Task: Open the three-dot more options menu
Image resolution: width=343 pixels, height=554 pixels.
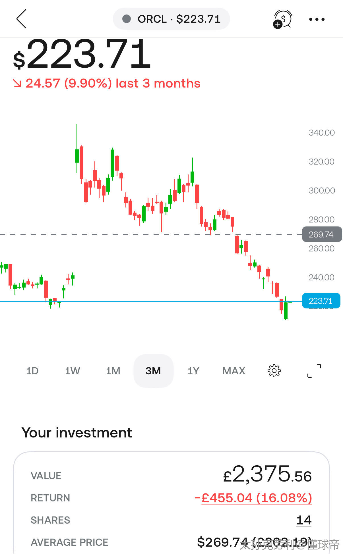Action: click(x=317, y=19)
